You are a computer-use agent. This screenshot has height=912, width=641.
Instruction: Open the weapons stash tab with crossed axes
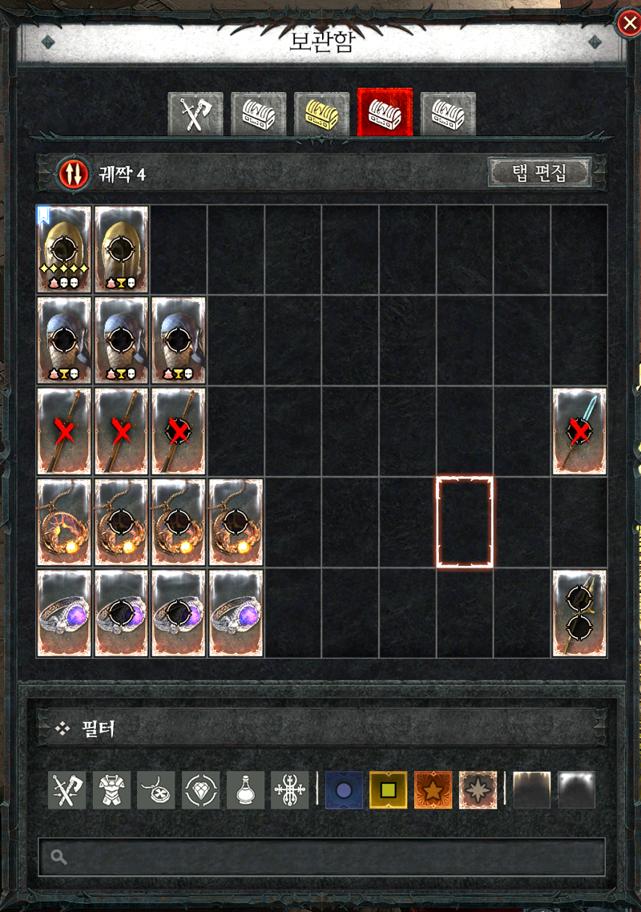196,114
